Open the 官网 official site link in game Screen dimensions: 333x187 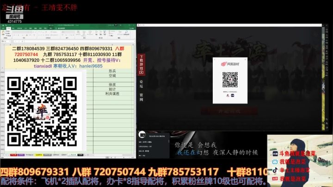click(x=141, y=97)
